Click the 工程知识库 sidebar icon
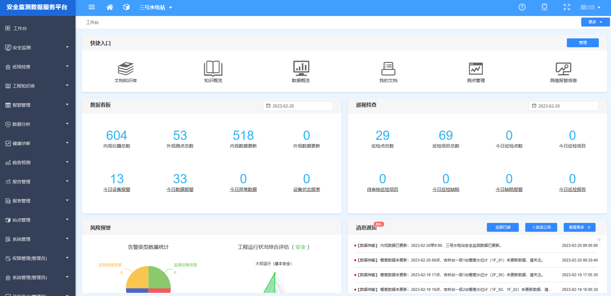This screenshot has height=296, width=611. (8, 86)
